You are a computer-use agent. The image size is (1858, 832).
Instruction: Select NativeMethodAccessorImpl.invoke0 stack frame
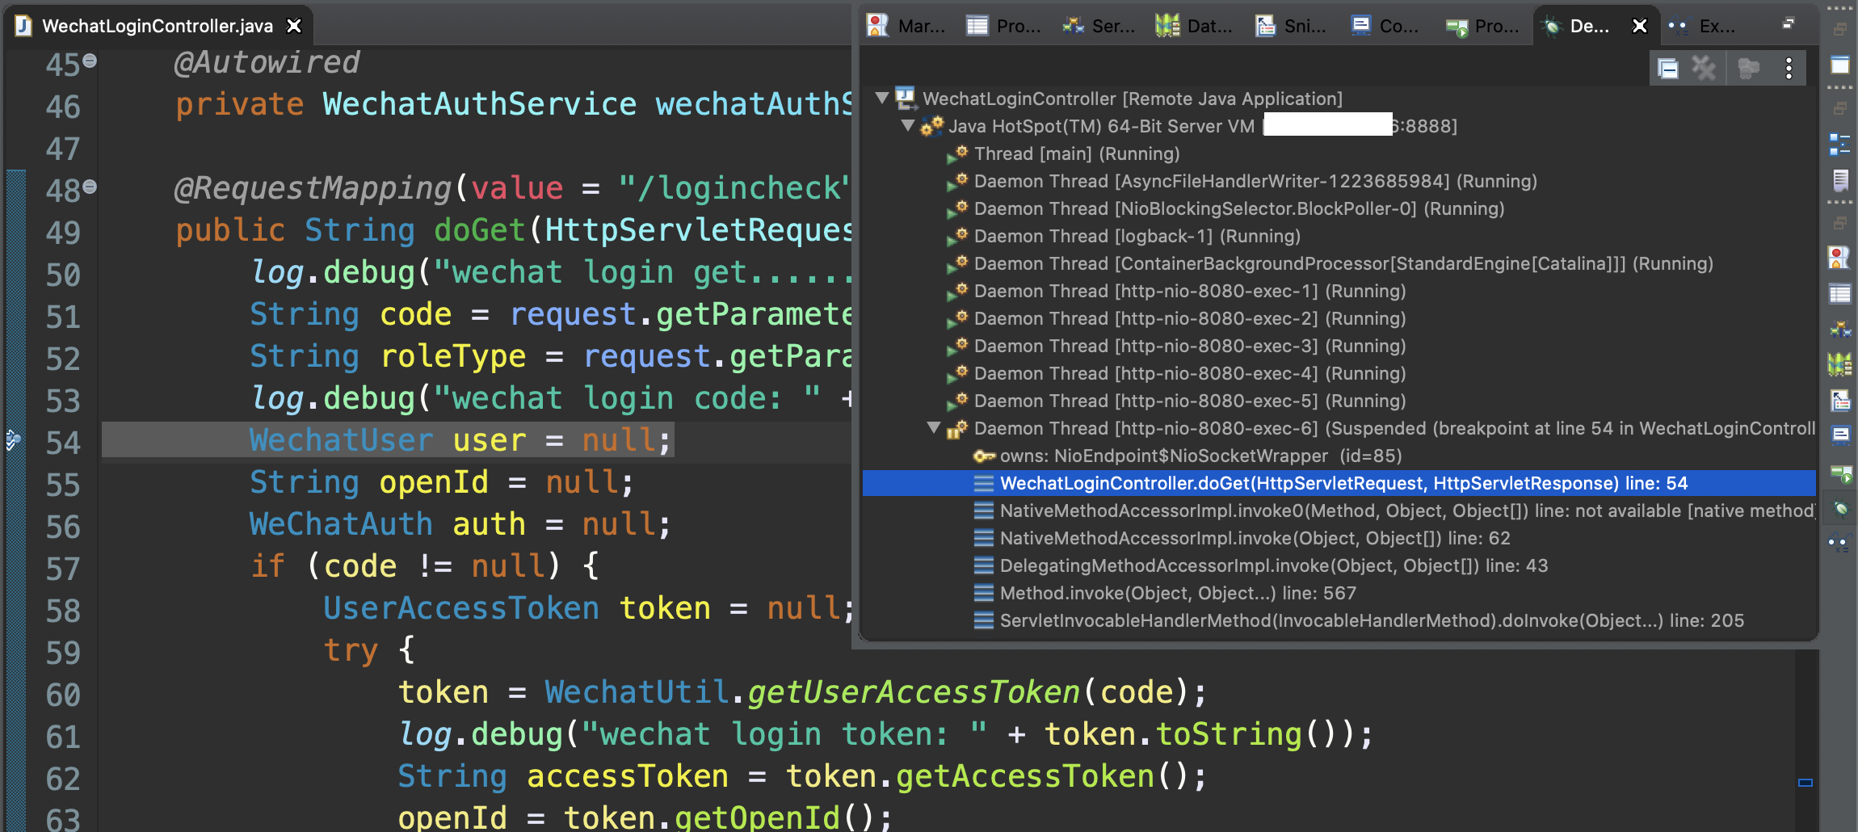1339,511
